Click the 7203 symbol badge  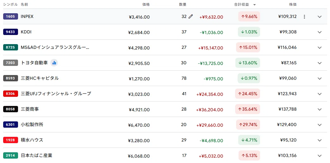pos(10,63)
